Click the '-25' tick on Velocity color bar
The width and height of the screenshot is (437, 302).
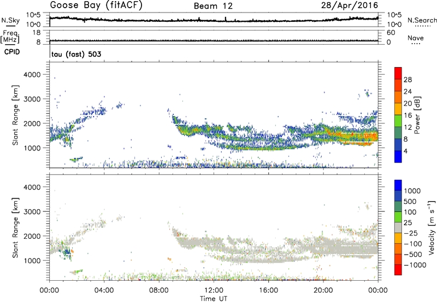411,233
